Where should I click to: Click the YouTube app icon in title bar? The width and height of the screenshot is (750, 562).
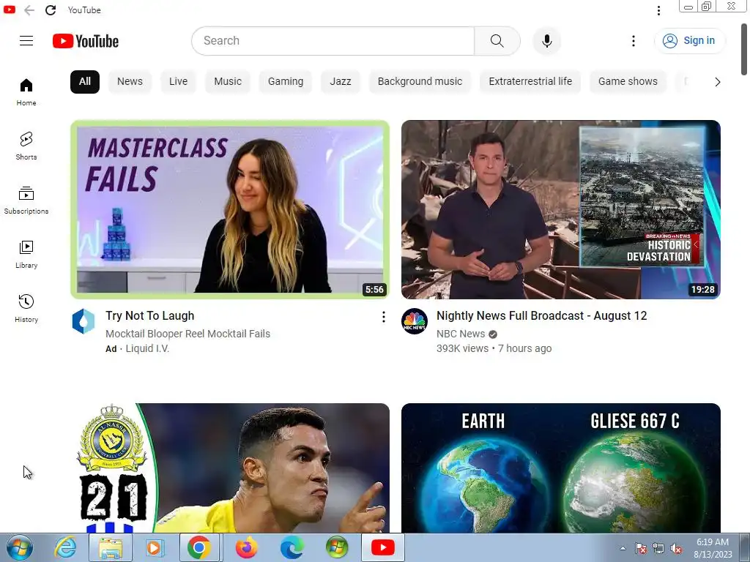pos(9,10)
